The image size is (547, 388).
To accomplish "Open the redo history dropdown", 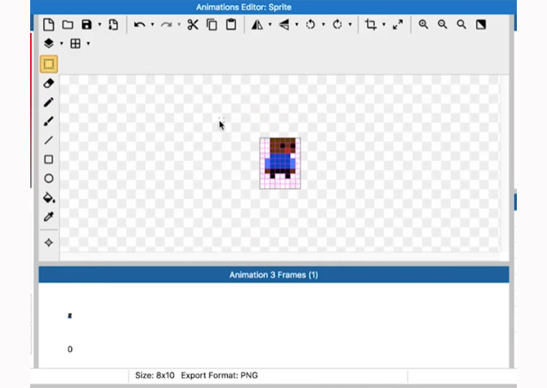I will pyautogui.click(x=179, y=24).
